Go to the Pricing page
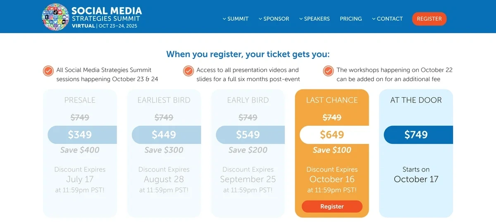 tap(351, 19)
